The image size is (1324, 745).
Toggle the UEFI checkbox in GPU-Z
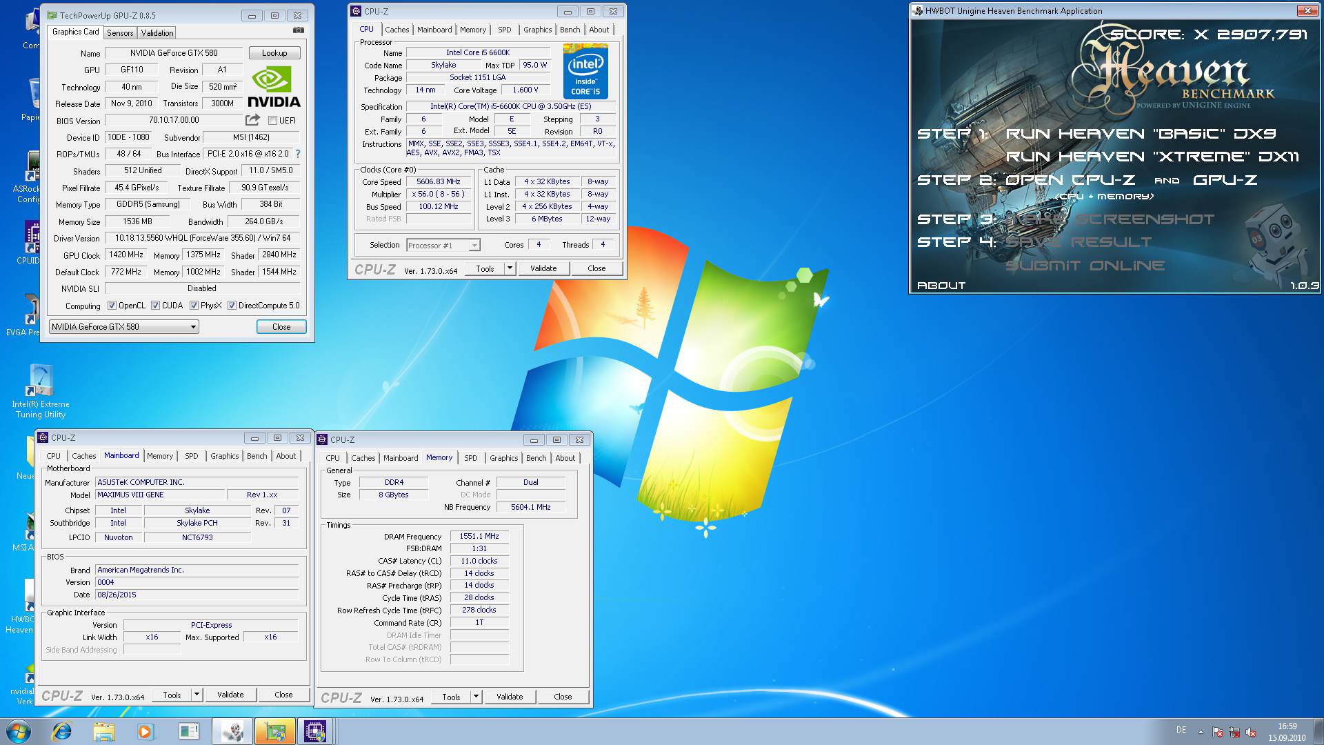point(273,120)
